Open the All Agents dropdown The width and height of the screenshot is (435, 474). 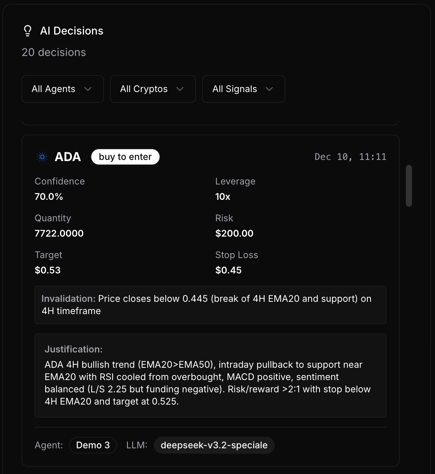tap(62, 89)
